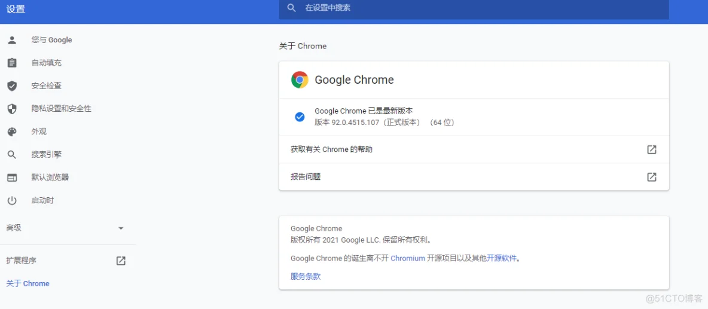Click the power icon for 启动时

click(12, 200)
